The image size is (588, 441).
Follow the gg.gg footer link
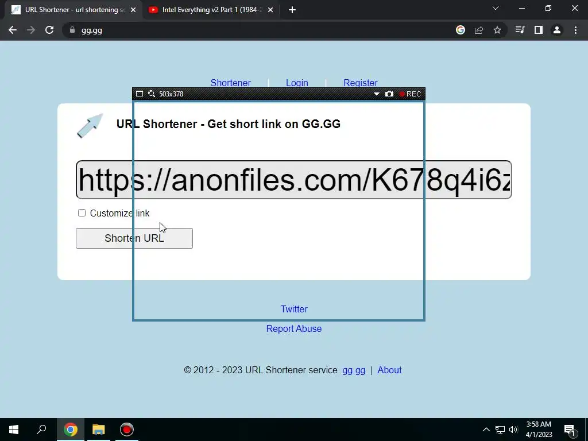coord(354,370)
